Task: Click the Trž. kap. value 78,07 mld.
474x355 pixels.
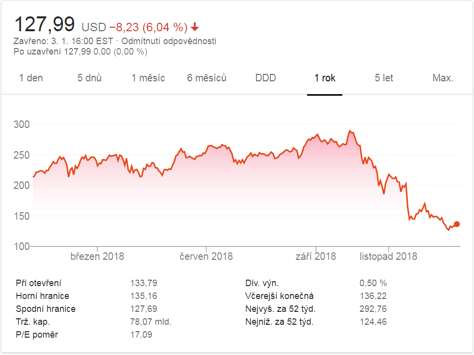Action: (x=150, y=322)
